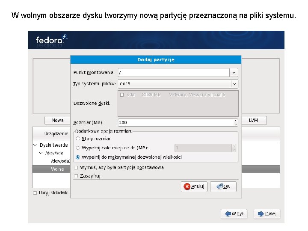Select Wypełnij całe miejsce do (MB) radio button
Viewport: 308px width, 231px height.
[78, 148]
